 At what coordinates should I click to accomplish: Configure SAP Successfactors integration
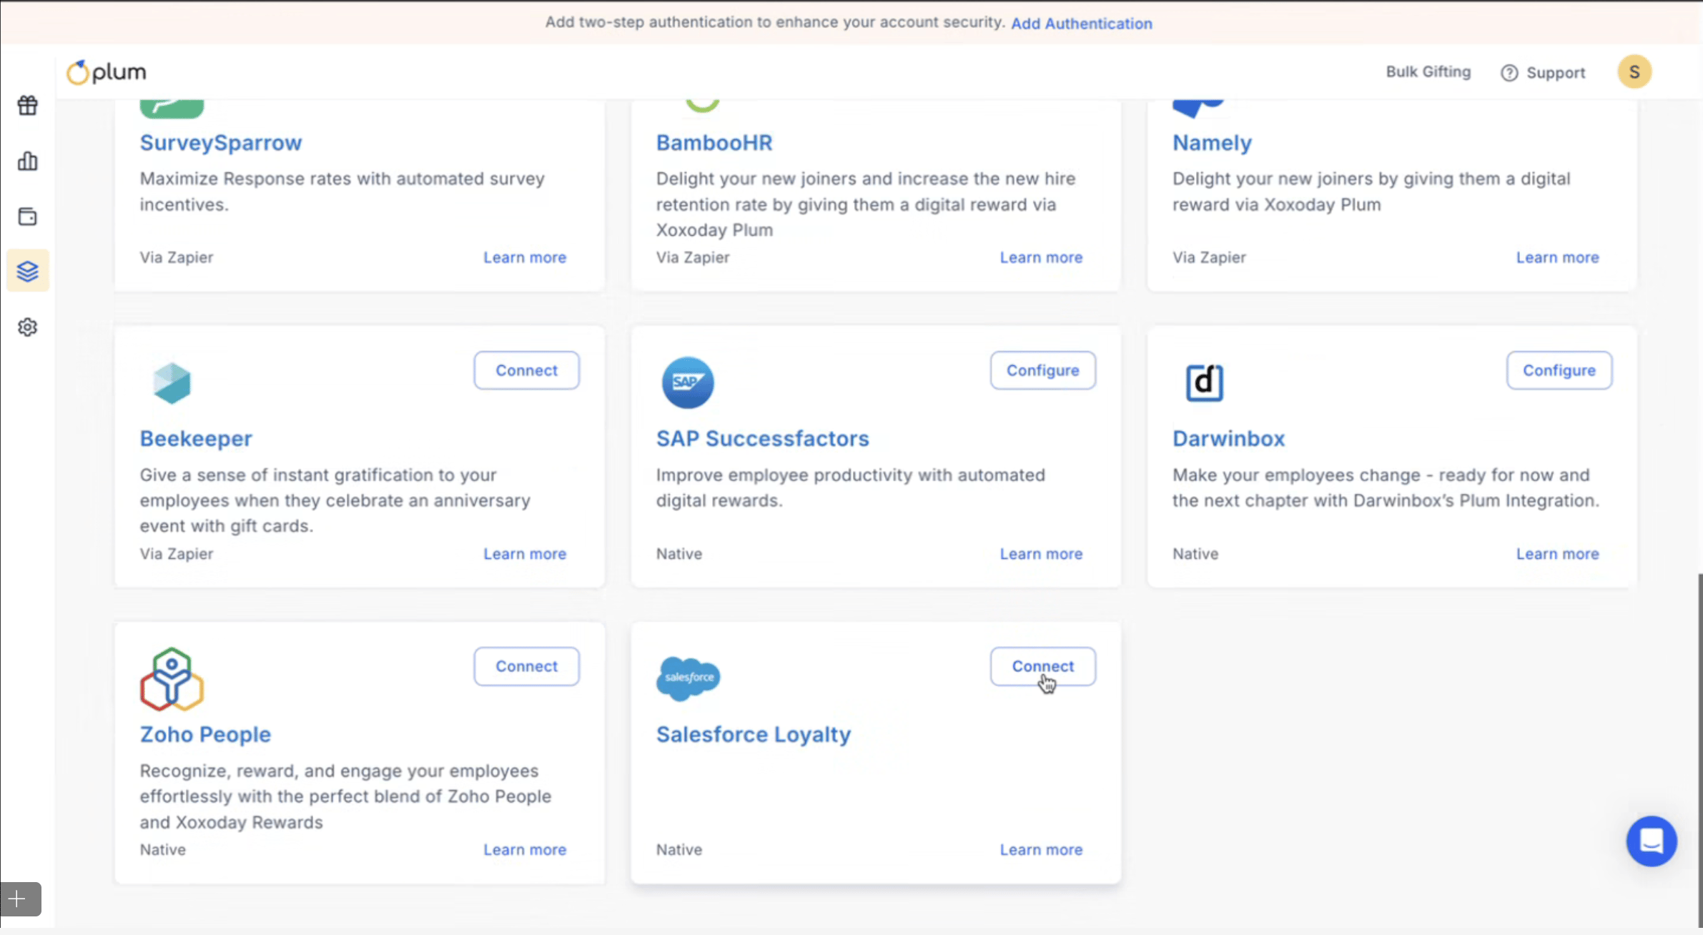(x=1043, y=370)
